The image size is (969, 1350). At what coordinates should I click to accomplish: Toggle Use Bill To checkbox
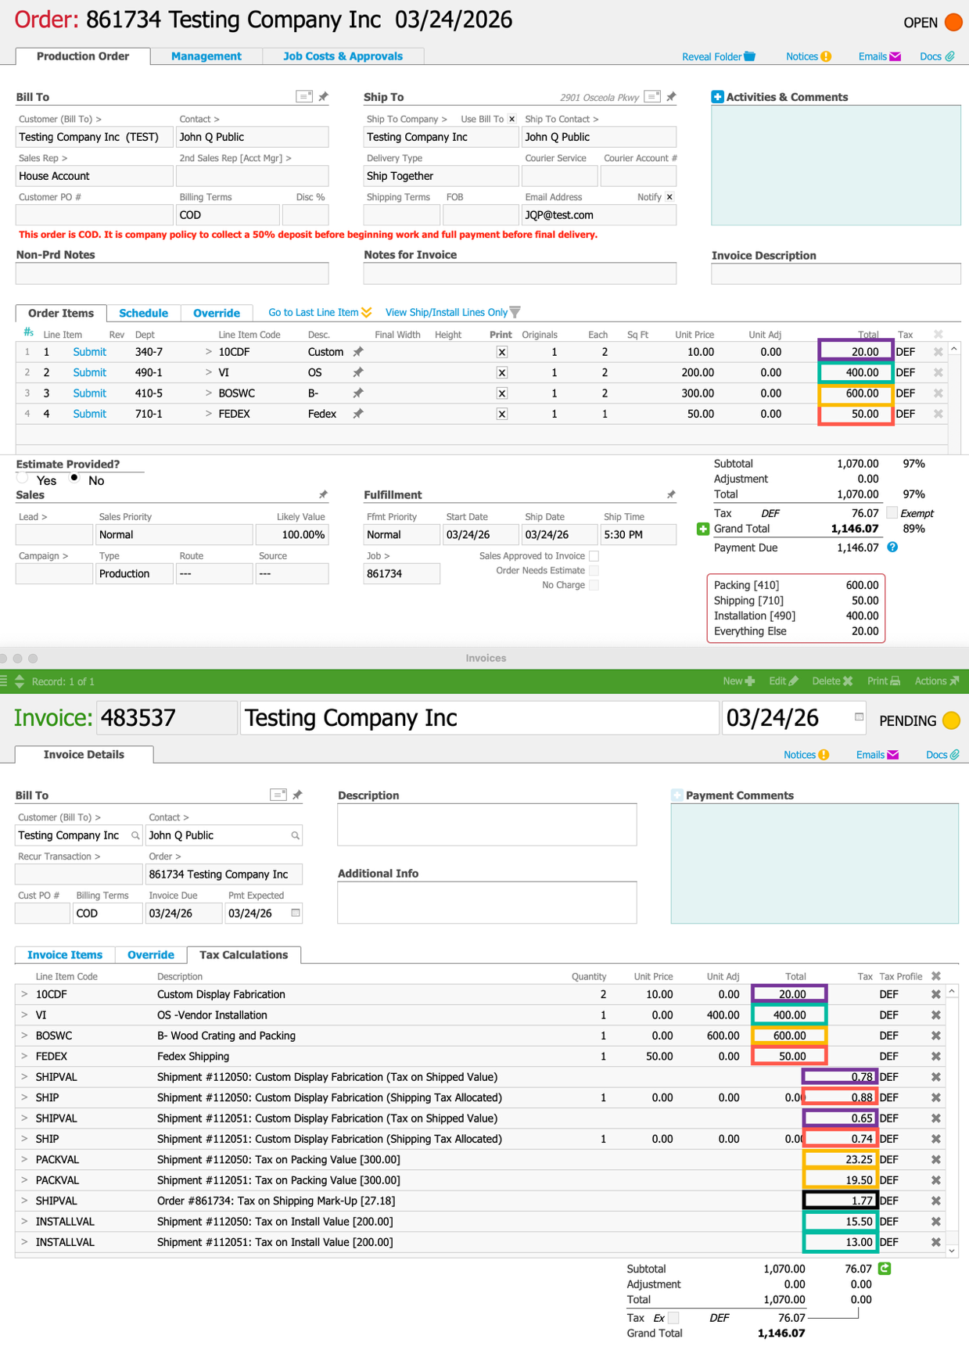[x=512, y=119]
